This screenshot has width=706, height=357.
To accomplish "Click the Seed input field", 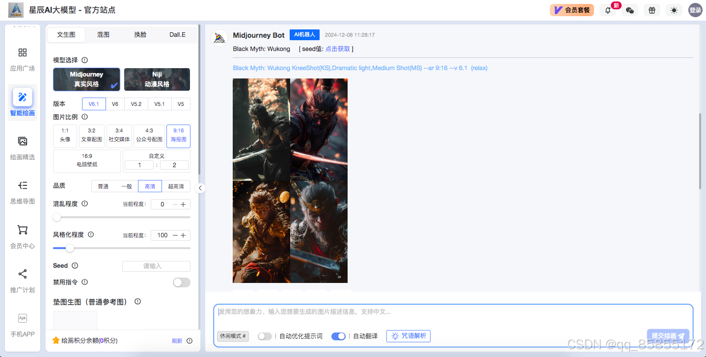I will click(156, 266).
